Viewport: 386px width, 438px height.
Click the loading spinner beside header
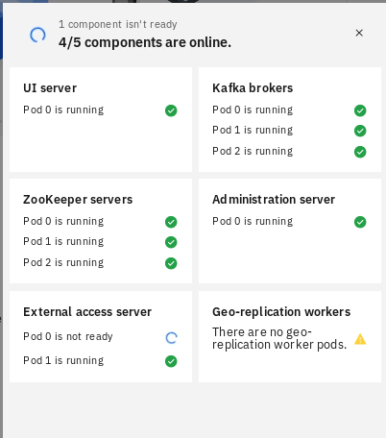(x=37, y=35)
